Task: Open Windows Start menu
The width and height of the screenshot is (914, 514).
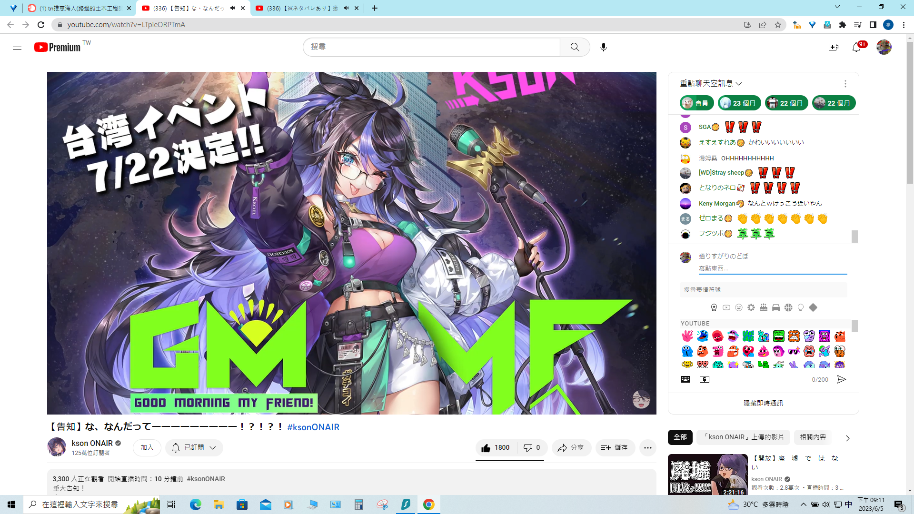Action: (11, 504)
